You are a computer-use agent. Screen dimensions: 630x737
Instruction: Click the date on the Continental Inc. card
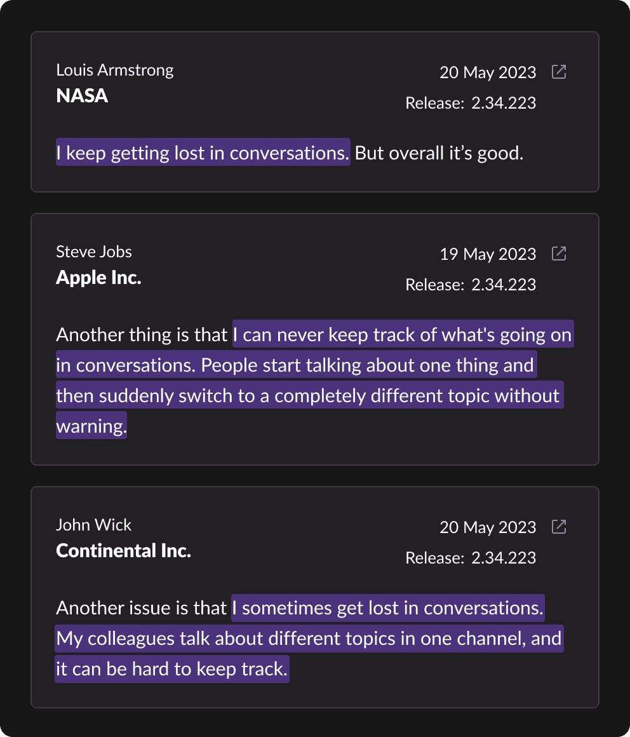[x=488, y=527]
